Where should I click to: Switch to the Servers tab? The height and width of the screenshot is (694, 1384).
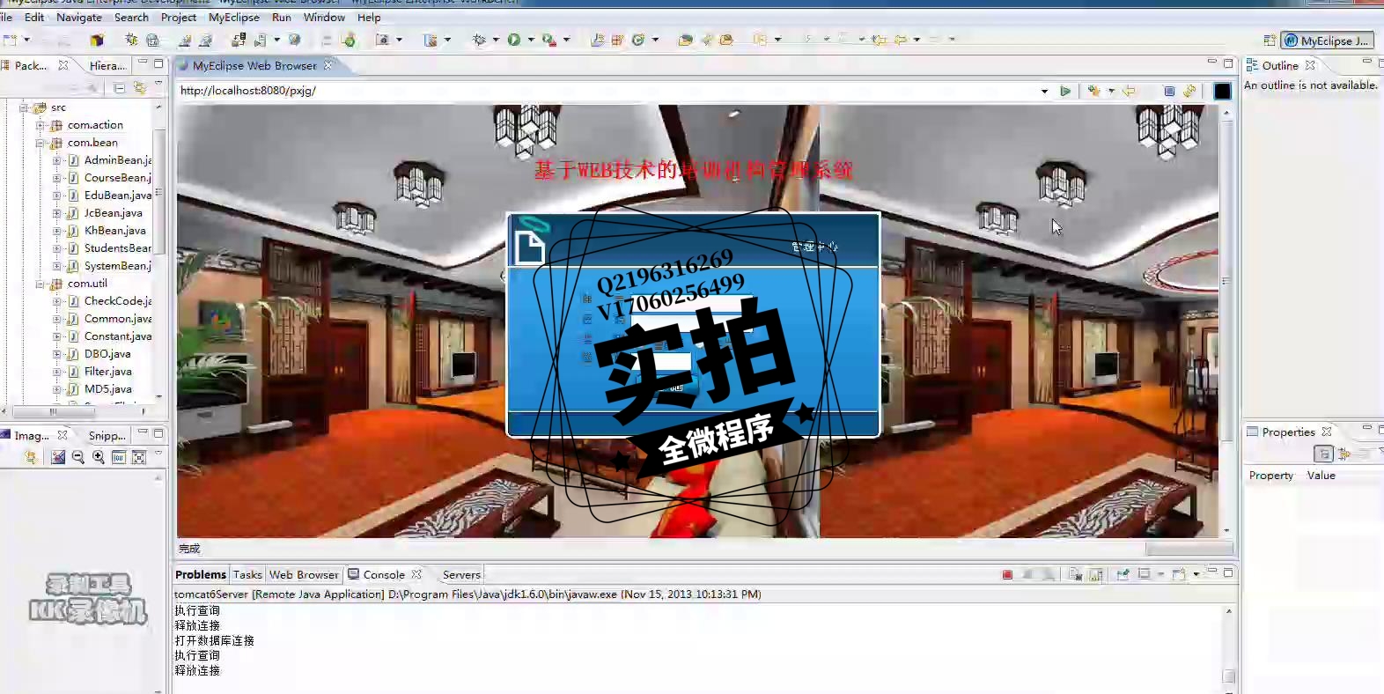461,574
